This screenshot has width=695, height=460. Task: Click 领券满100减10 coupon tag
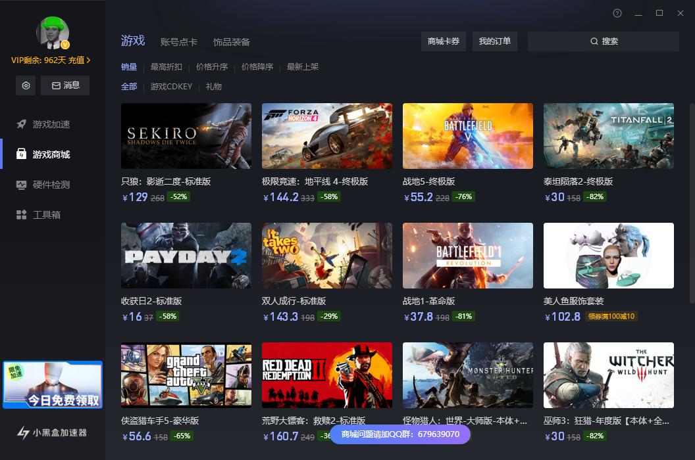tap(611, 316)
